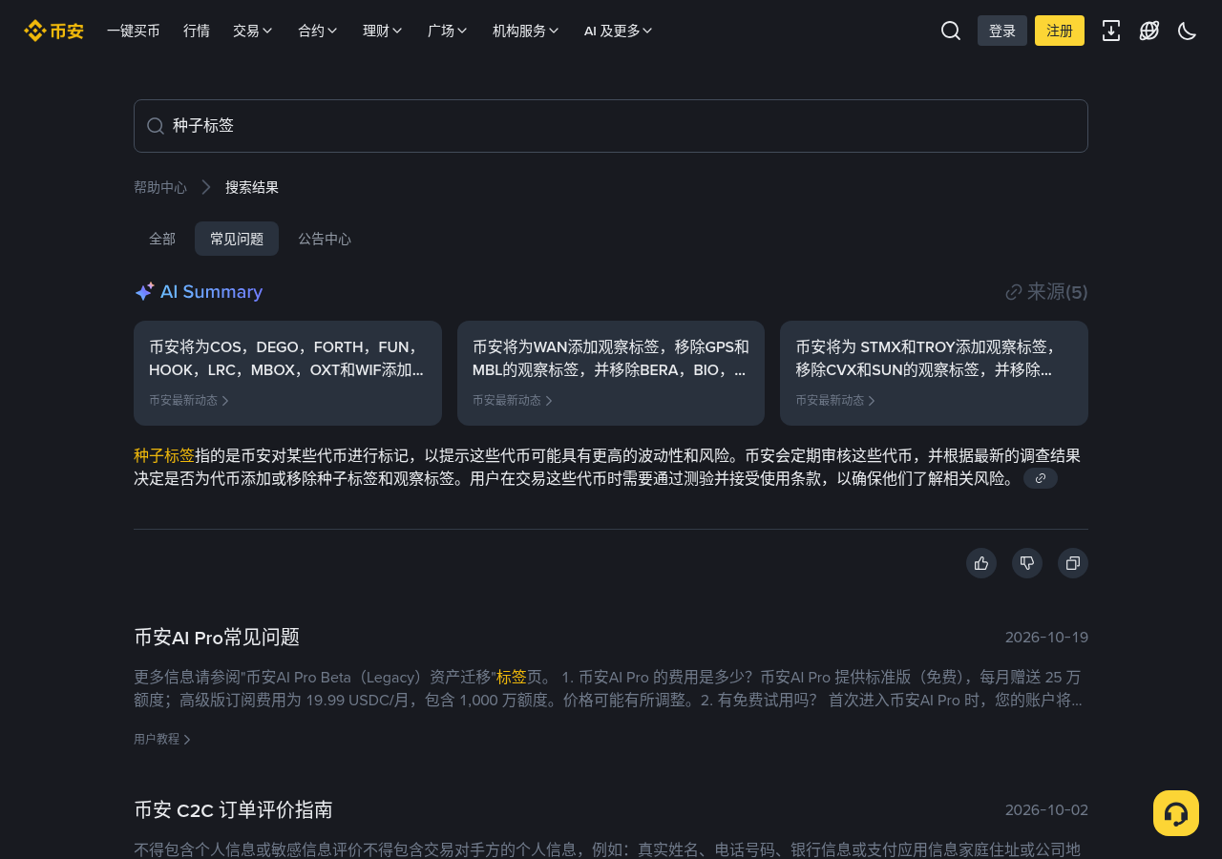Open the WAN observation tag source card
This screenshot has width=1222, height=859.
coord(611,373)
